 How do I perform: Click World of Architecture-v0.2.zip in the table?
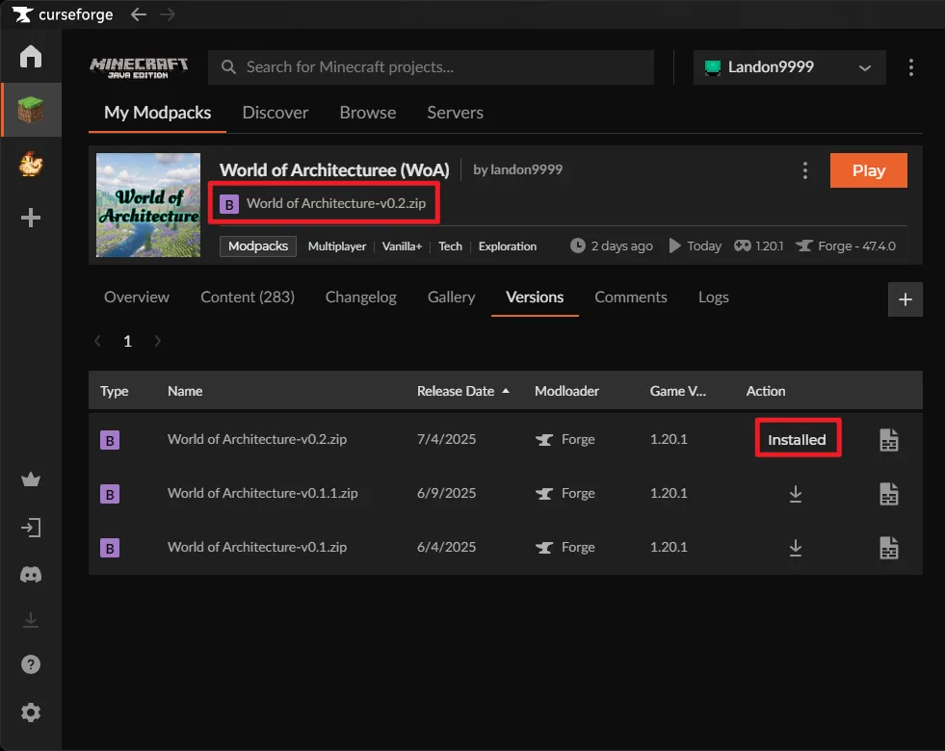point(257,439)
